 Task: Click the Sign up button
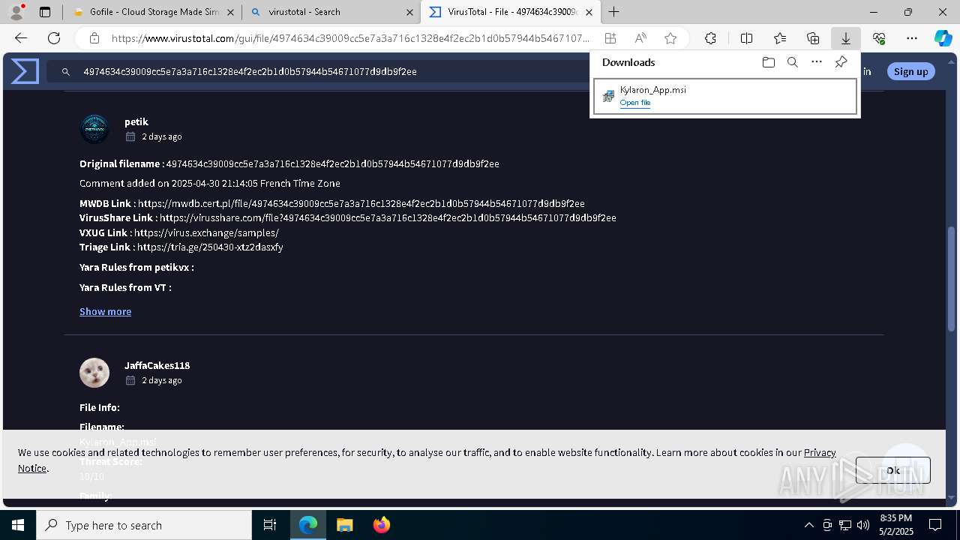point(910,71)
